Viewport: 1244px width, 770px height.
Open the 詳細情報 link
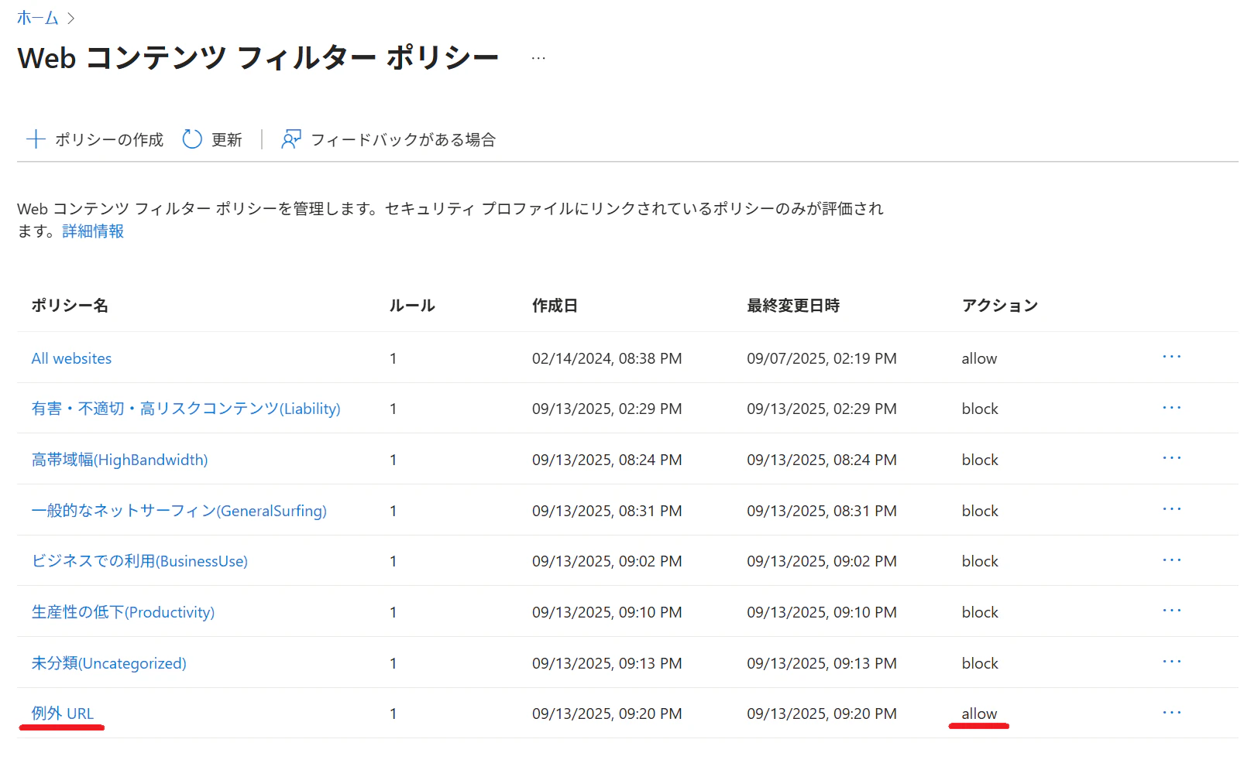(x=93, y=231)
